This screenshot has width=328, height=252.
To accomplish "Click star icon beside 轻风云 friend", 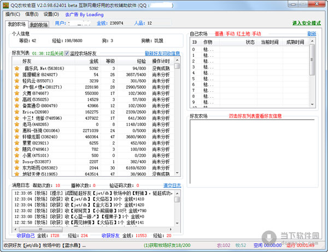I will point(17,81).
